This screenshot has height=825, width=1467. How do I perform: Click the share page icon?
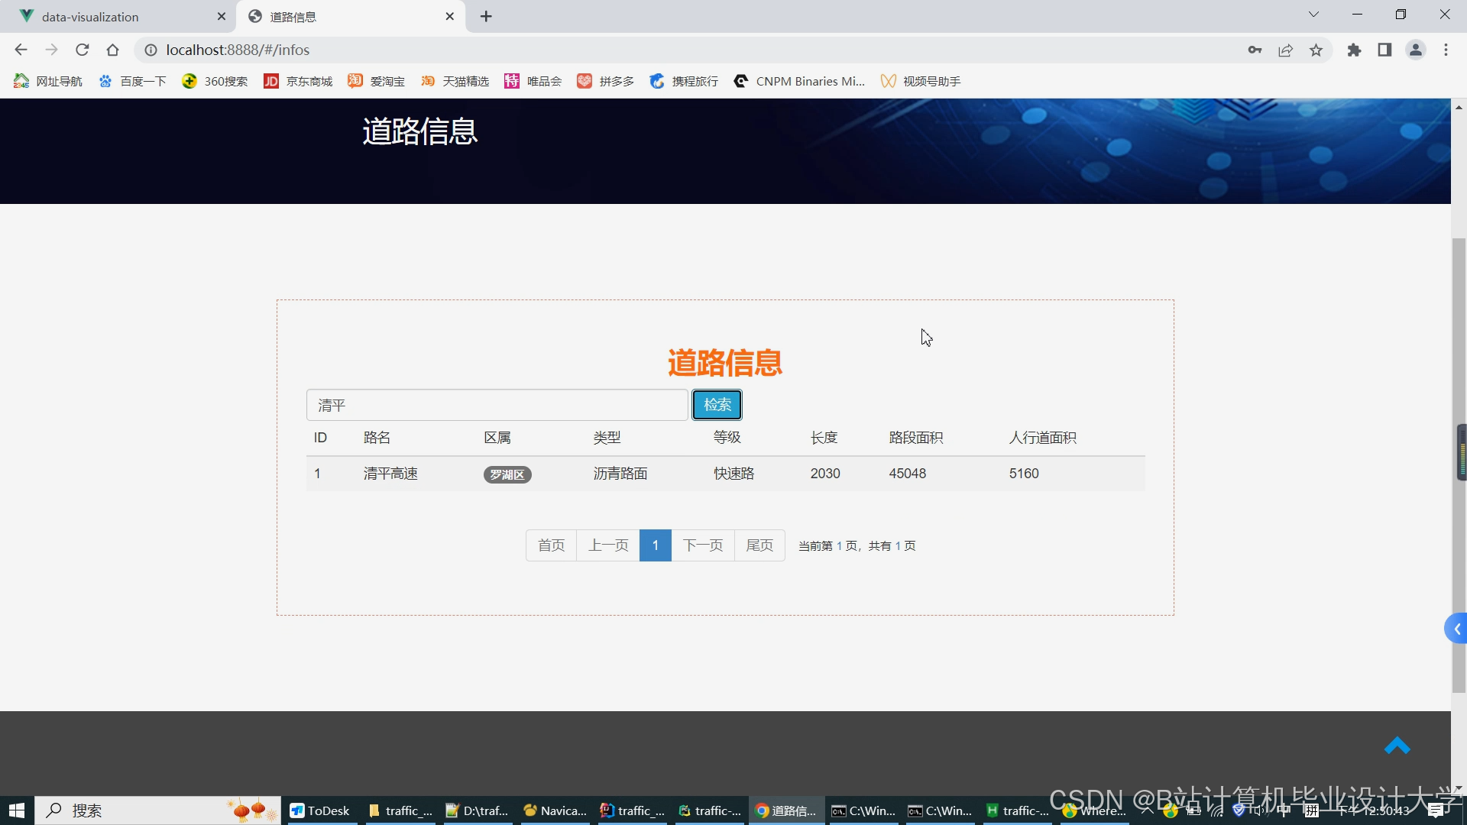coord(1285,50)
